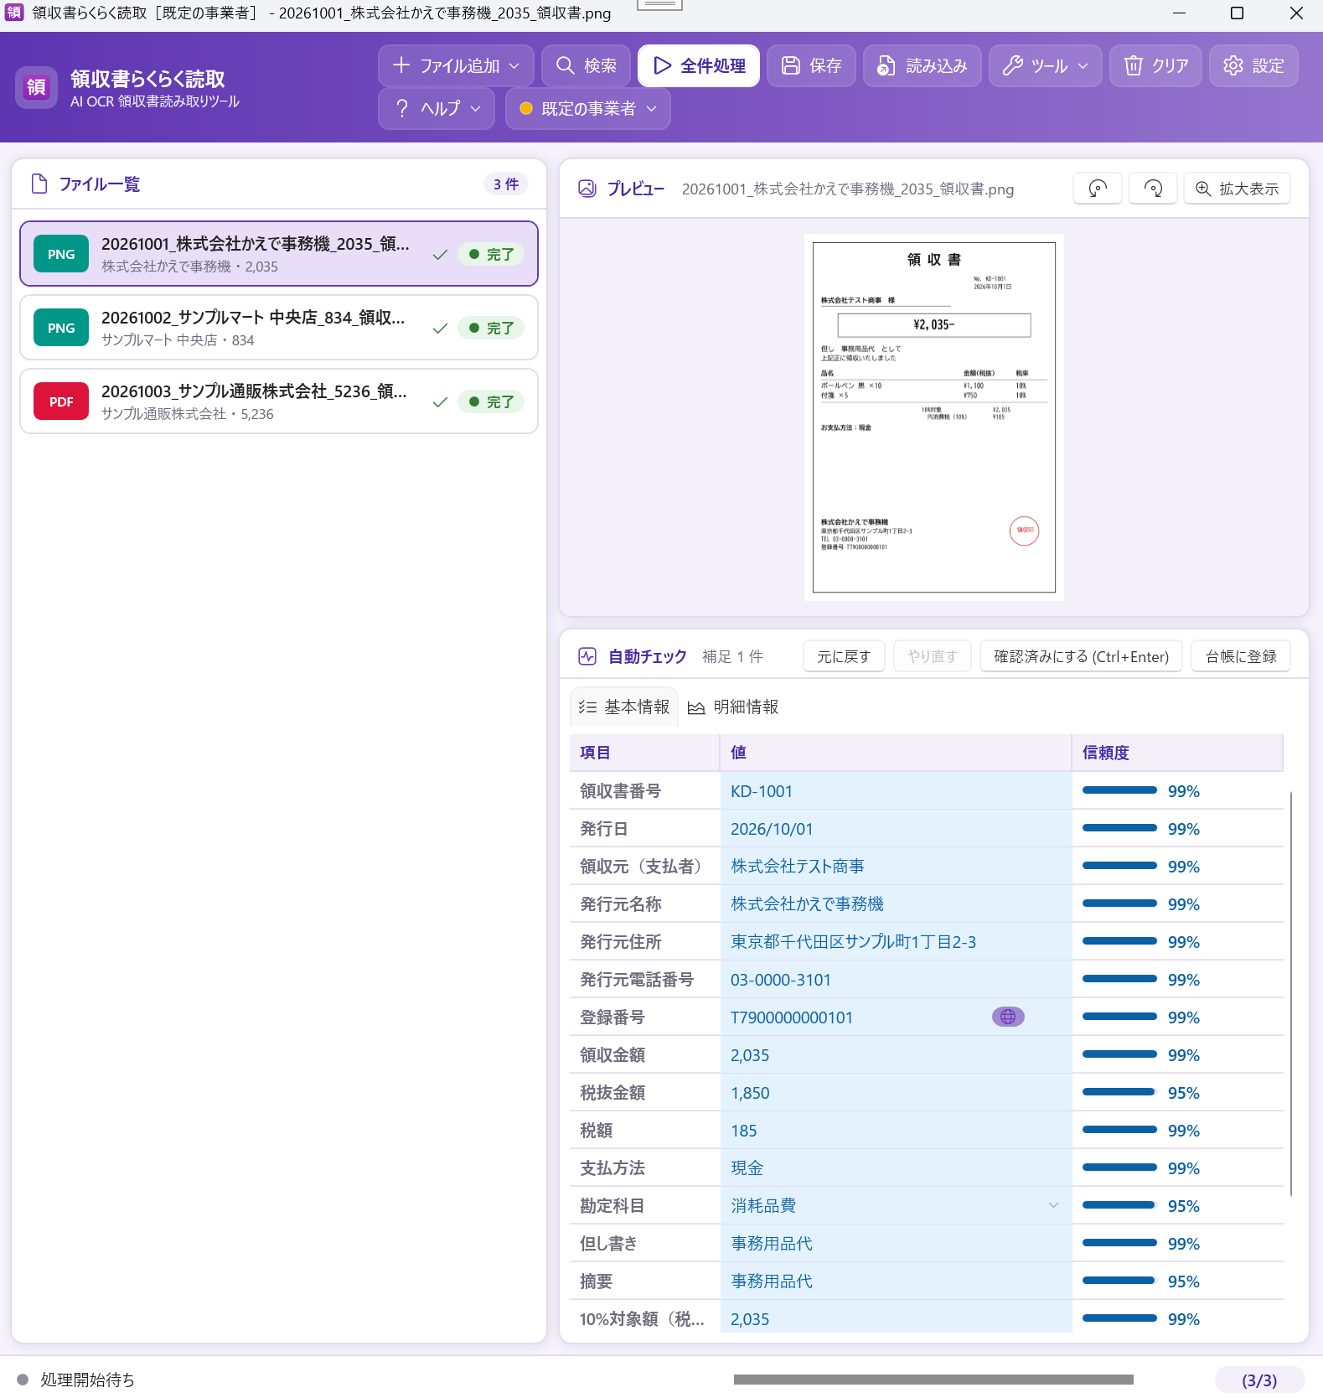Rotate preview counterclockwise icon

1097,189
